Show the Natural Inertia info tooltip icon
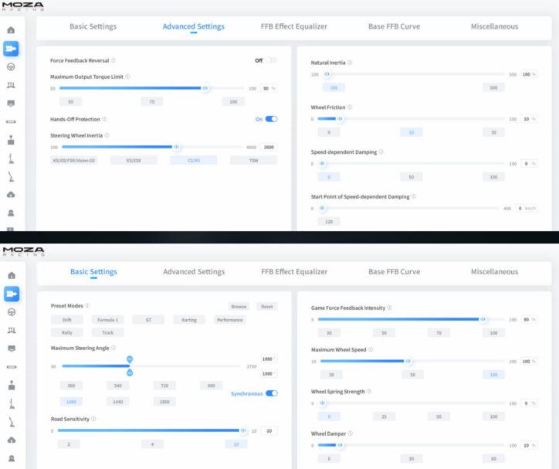 [x=350, y=63]
